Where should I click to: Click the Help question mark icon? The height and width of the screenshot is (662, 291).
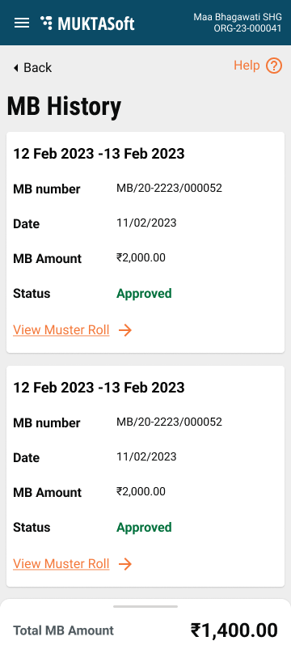pos(274,66)
